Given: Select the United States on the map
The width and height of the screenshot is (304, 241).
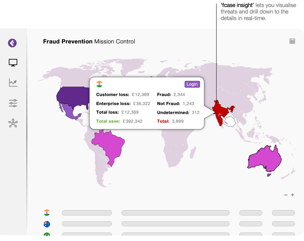Looking at the screenshot, I should [72, 96].
